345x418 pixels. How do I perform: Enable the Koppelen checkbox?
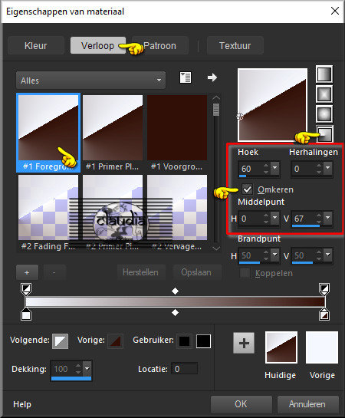tap(245, 273)
